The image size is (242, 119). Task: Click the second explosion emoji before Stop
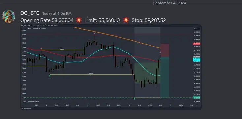(x=126, y=20)
